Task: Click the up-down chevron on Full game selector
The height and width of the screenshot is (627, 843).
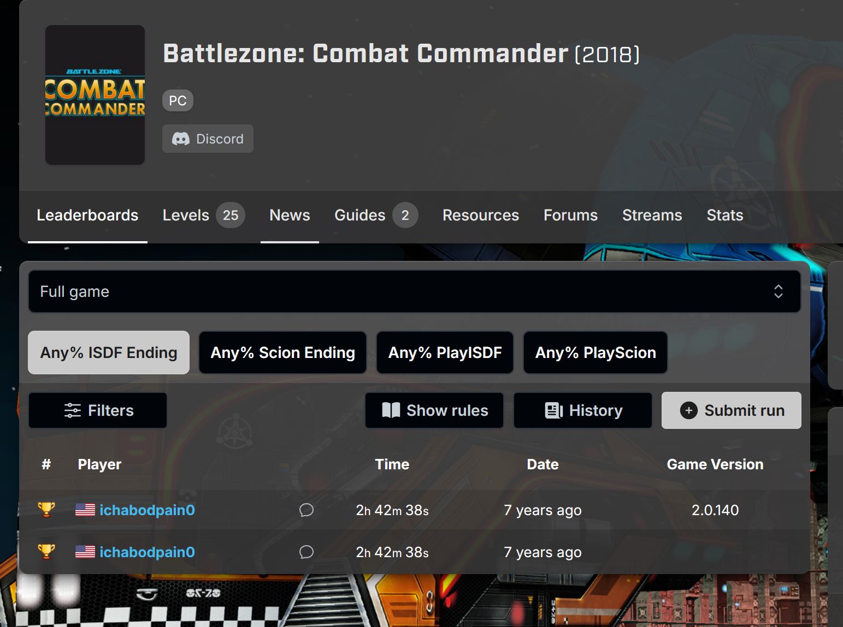Action: tap(779, 291)
